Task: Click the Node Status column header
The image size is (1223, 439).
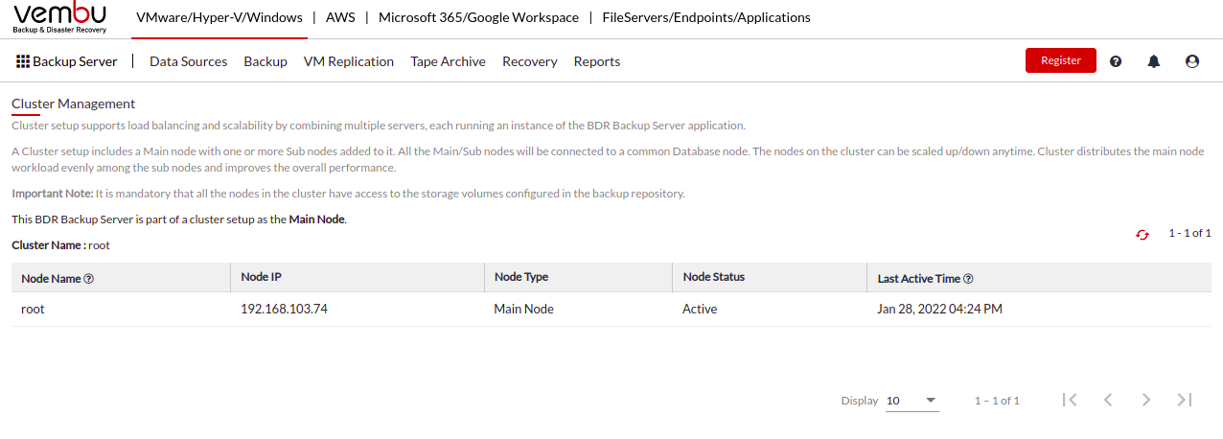Action: (714, 277)
